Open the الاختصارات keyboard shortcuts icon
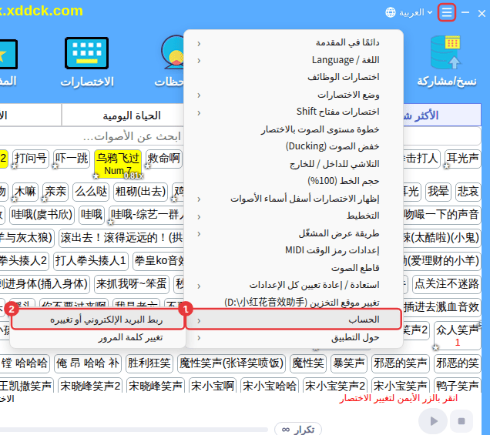 click(87, 62)
